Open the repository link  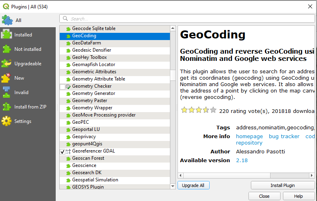coord(249,143)
